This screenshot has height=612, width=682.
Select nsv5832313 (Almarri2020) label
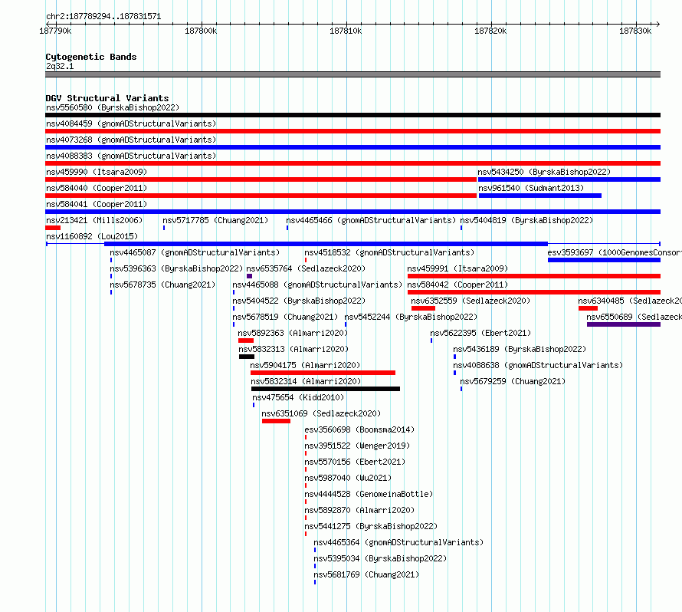click(x=293, y=349)
